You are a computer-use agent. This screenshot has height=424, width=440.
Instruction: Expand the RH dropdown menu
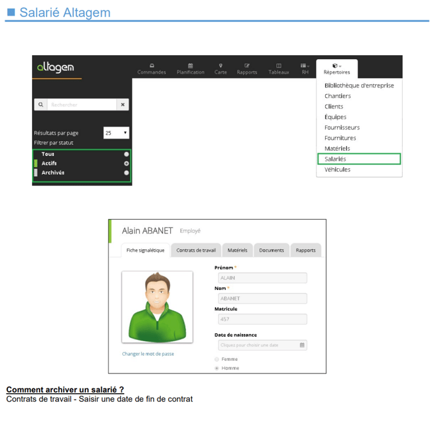(x=305, y=69)
